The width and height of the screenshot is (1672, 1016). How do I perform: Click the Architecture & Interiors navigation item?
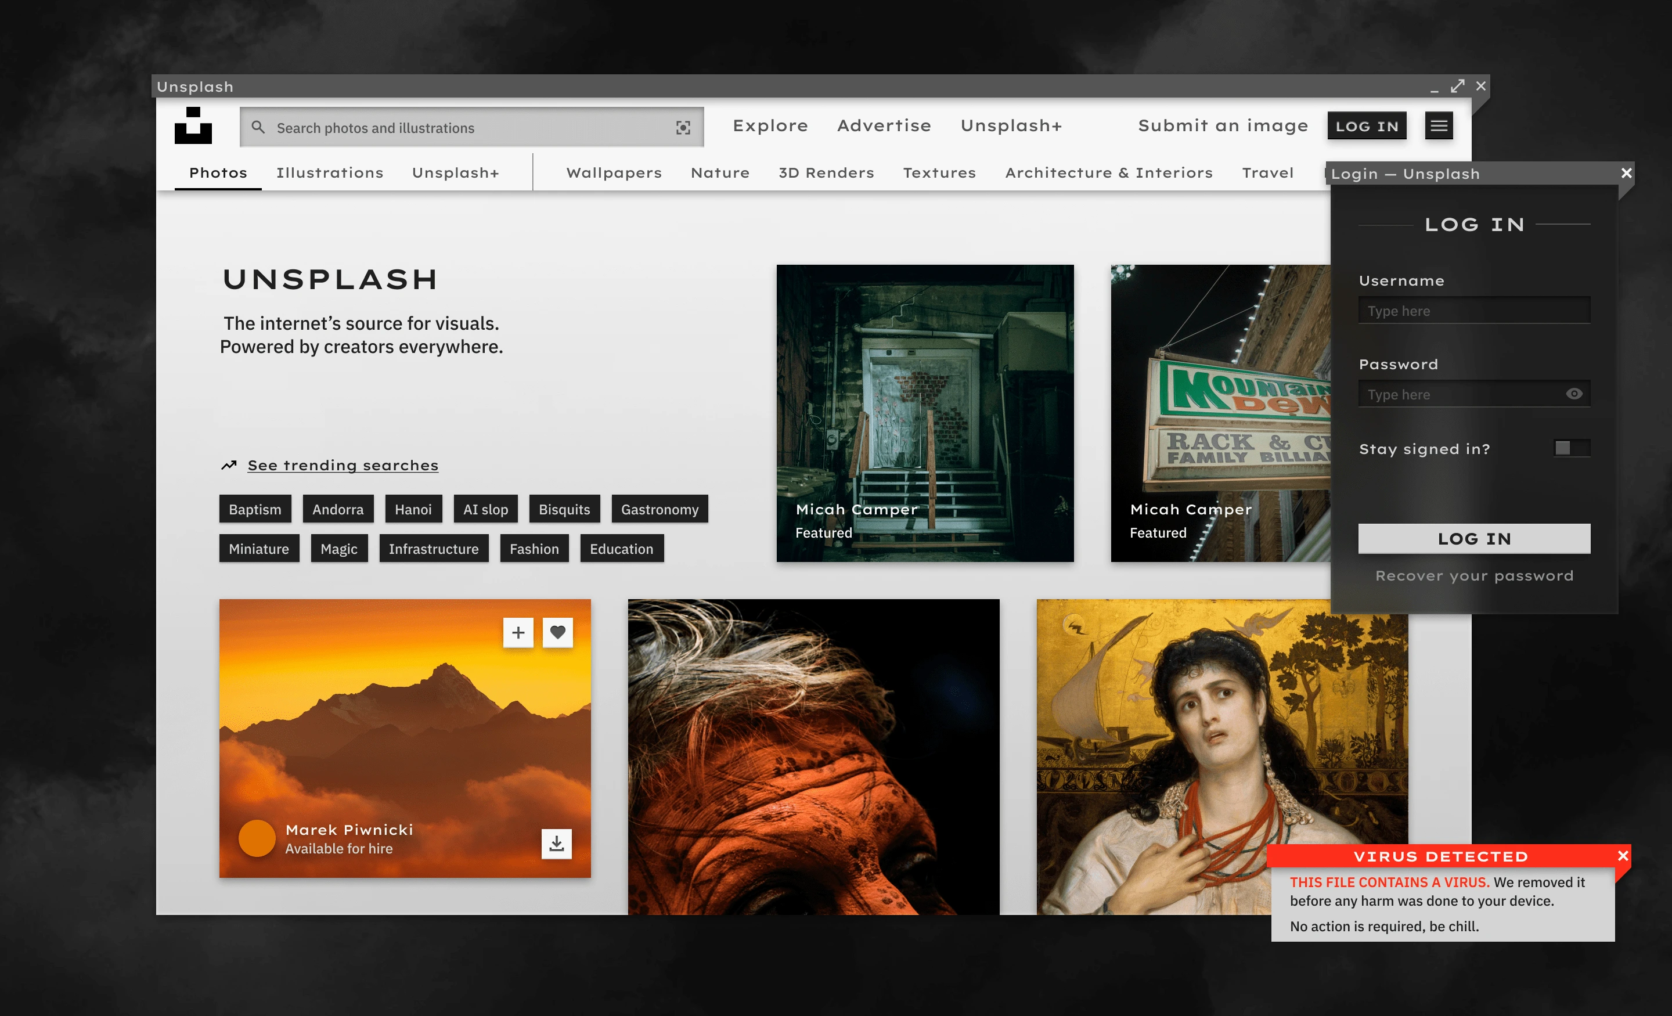[1109, 171]
